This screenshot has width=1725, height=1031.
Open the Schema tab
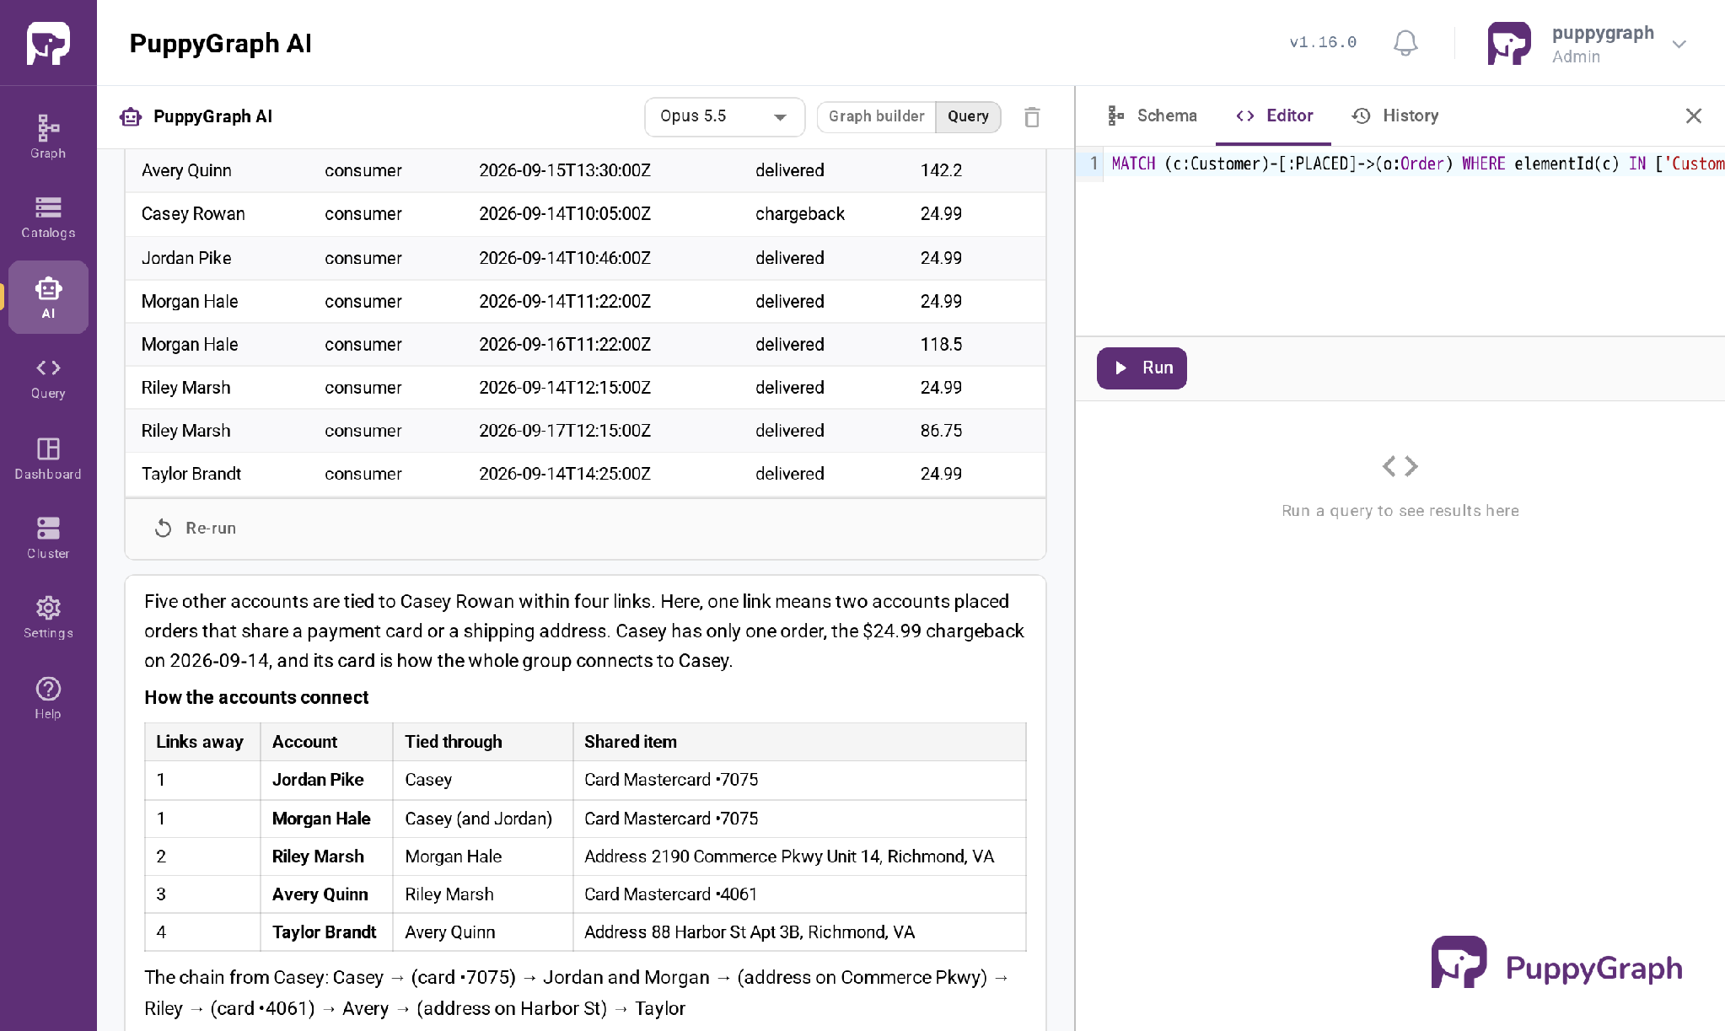click(1153, 115)
